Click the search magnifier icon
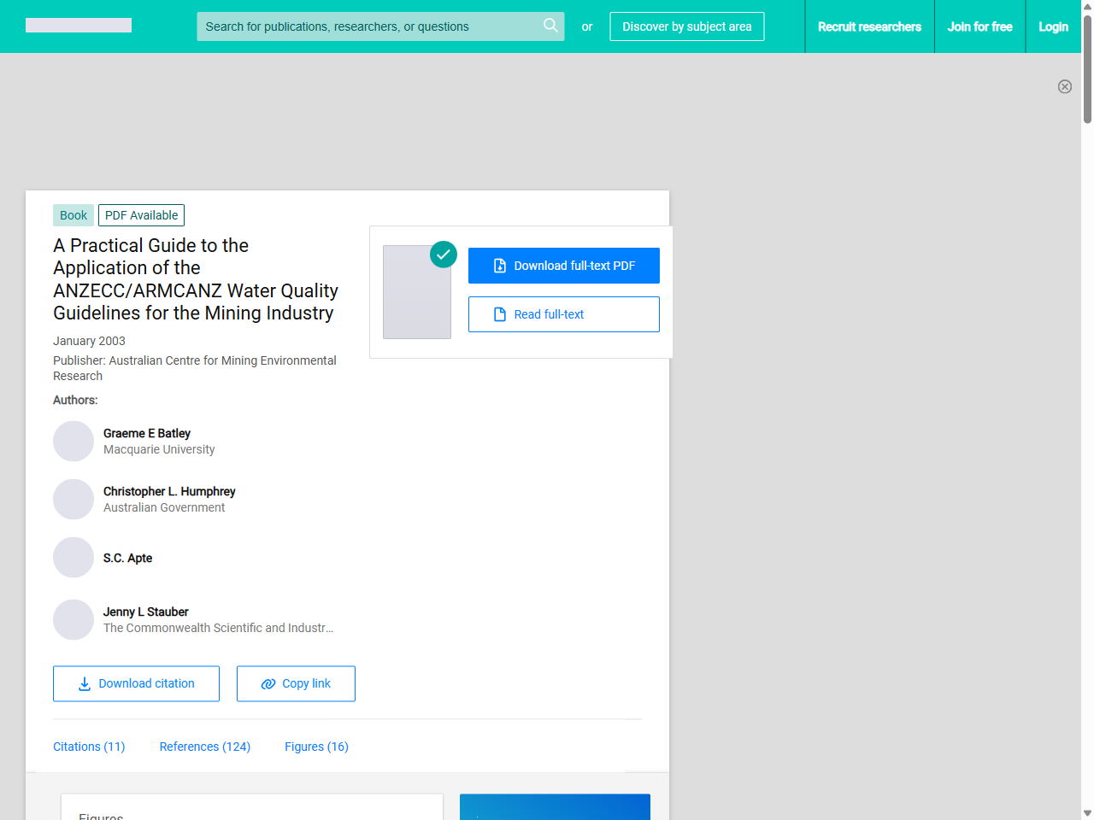1094x820 pixels. (x=550, y=26)
